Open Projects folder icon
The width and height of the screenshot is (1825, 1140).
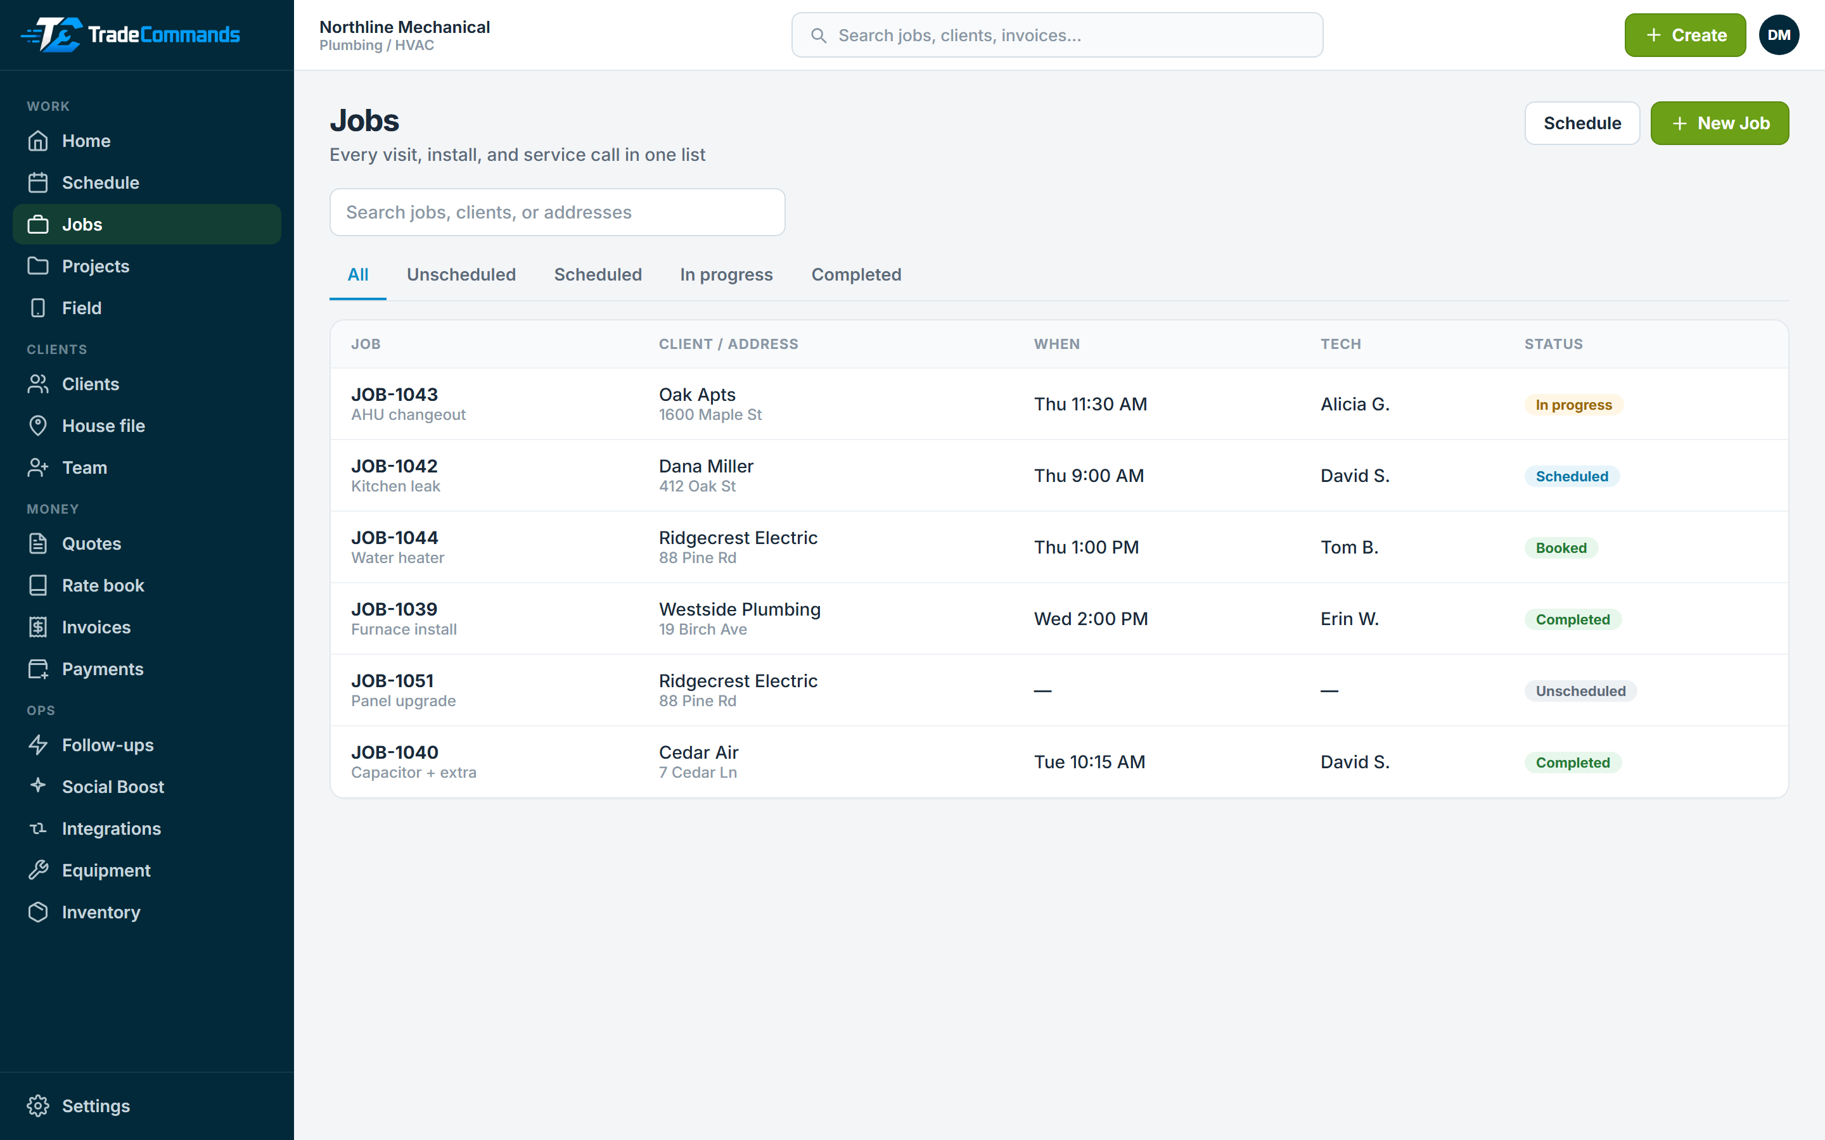[38, 266]
